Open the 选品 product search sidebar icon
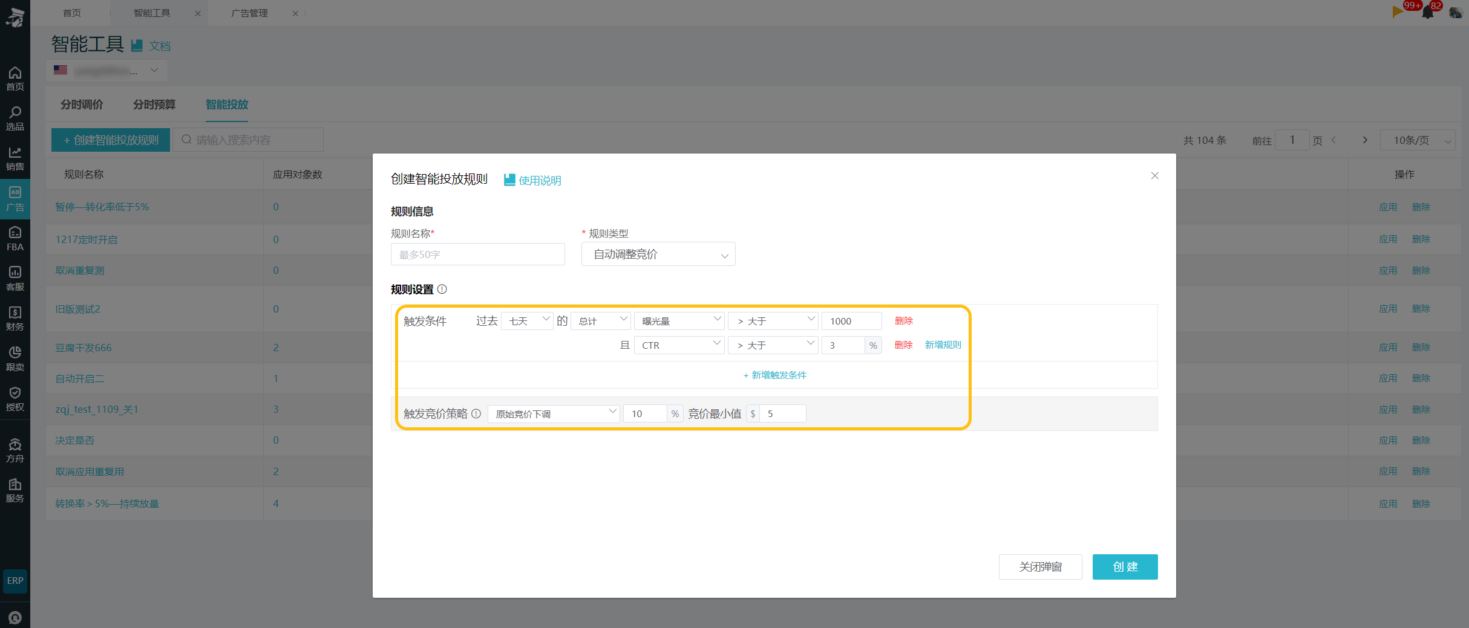The image size is (1469, 628). coord(15,118)
